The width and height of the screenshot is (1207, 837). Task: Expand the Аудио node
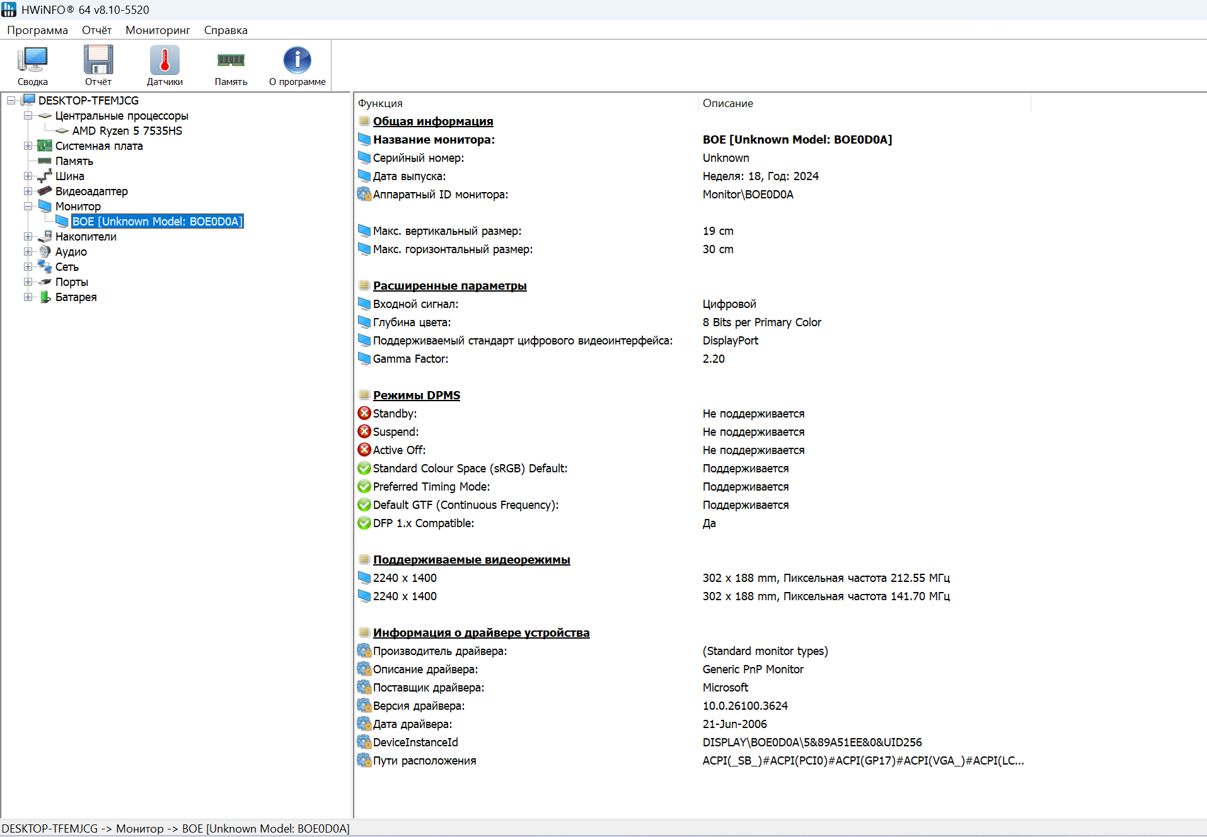[28, 252]
